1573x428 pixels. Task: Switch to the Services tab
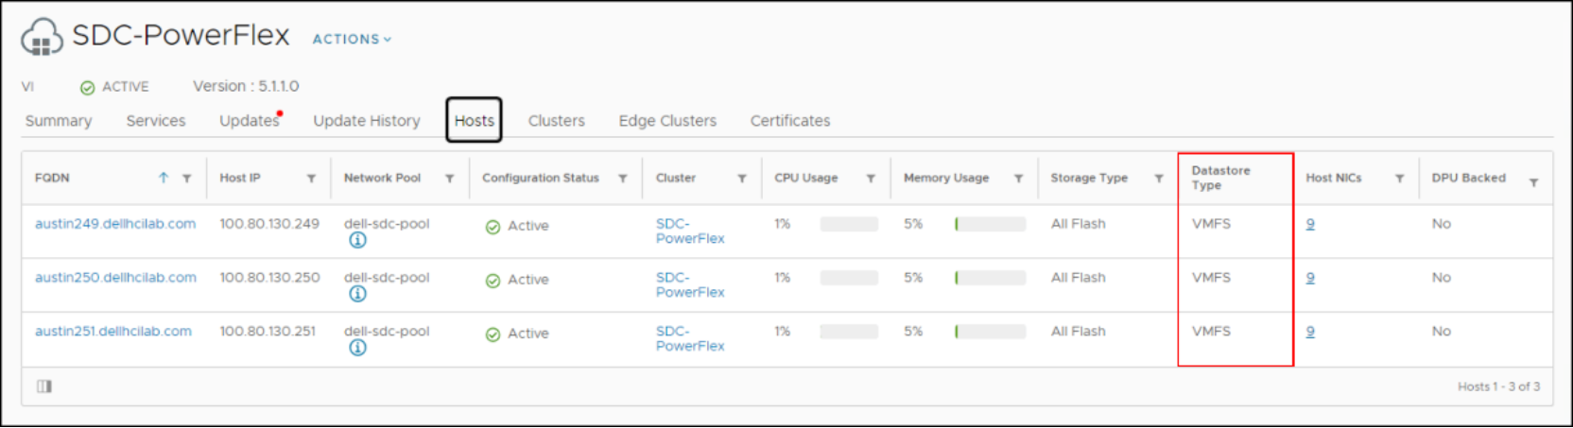(x=156, y=121)
